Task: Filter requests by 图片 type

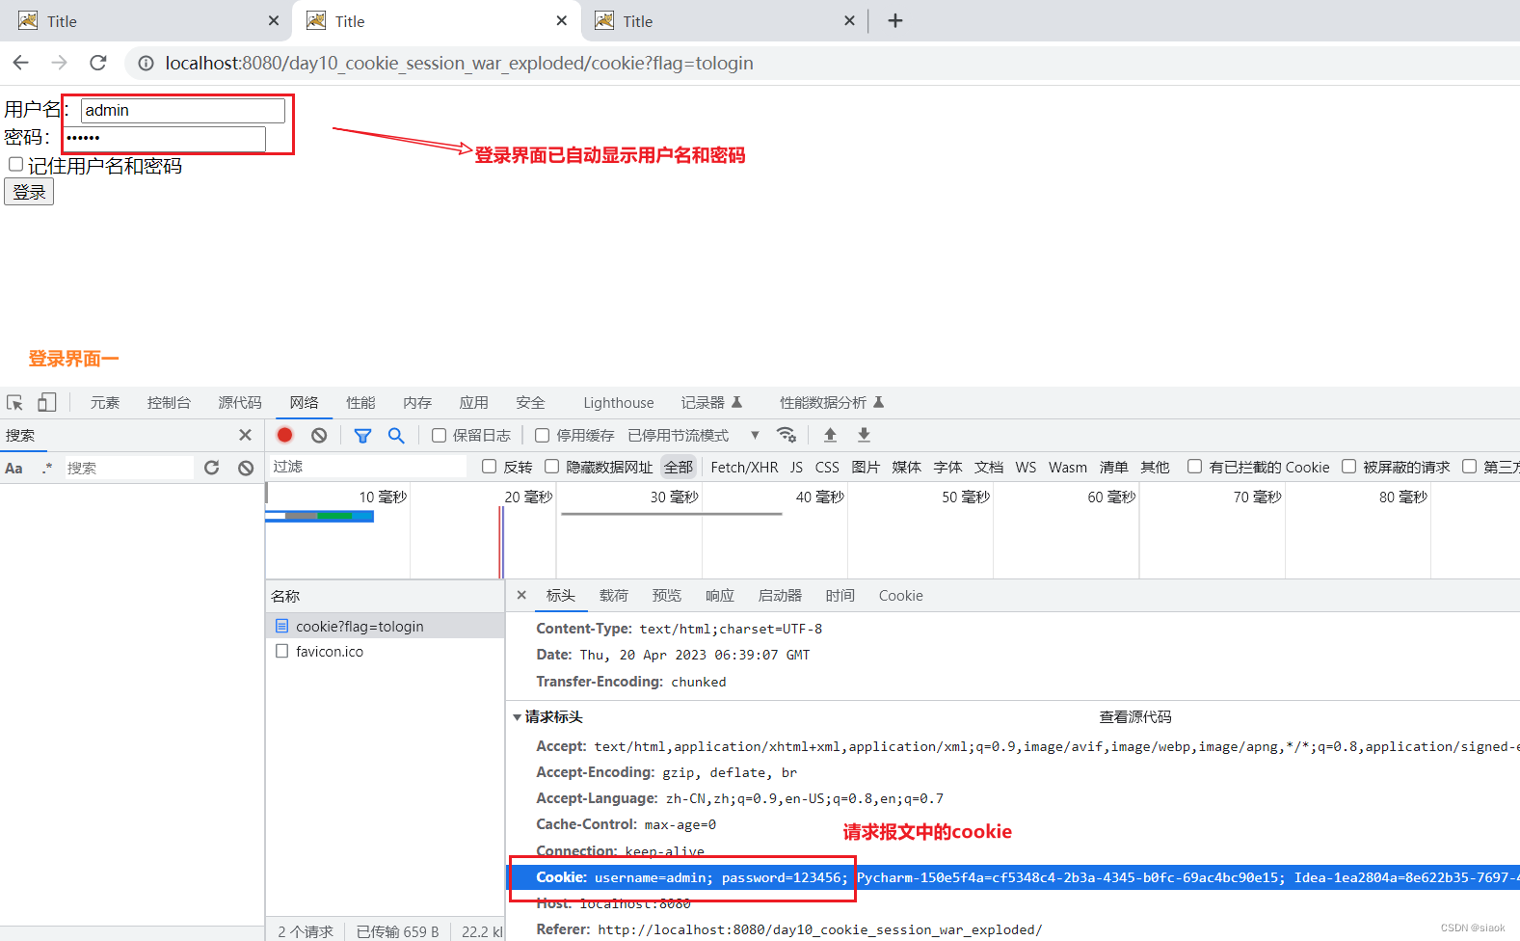Action: click(866, 467)
